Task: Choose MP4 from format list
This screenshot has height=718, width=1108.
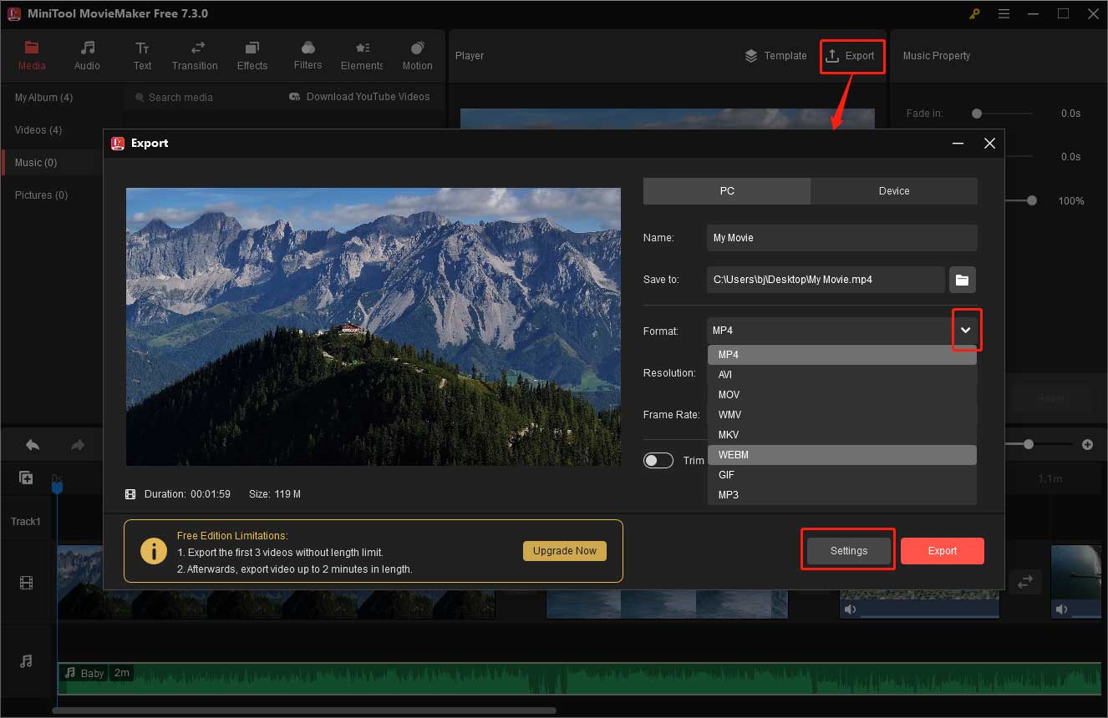Action: (x=842, y=355)
